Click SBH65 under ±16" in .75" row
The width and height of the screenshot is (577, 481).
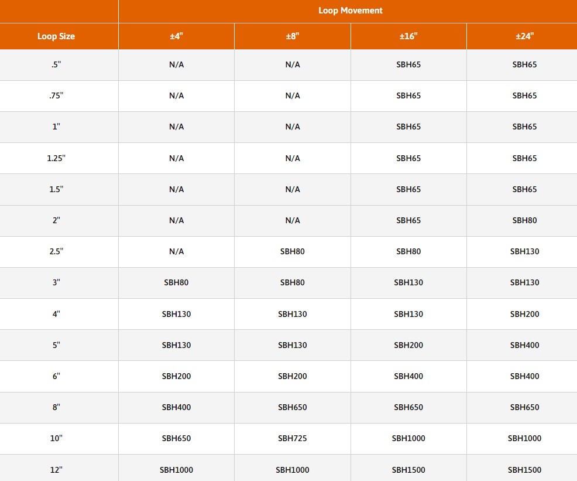click(x=408, y=95)
